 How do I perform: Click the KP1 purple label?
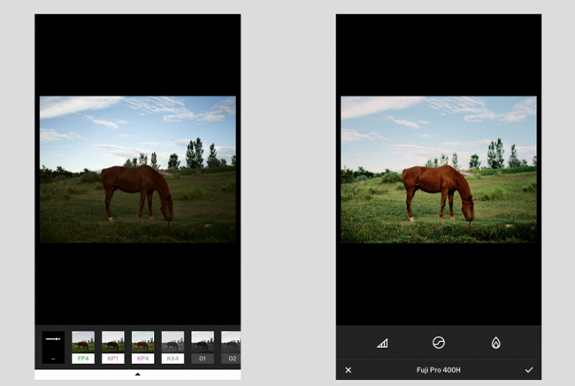(x=113, y=359)
